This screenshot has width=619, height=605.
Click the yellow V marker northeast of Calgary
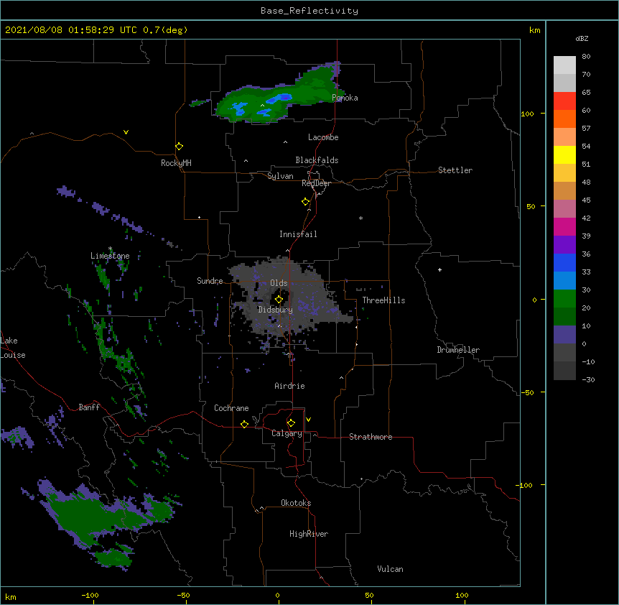tap(308, 420)
